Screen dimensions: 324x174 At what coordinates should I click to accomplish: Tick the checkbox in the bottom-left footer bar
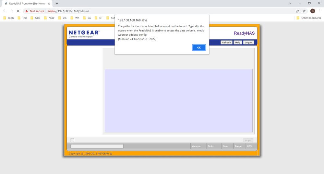click(72, 140)
